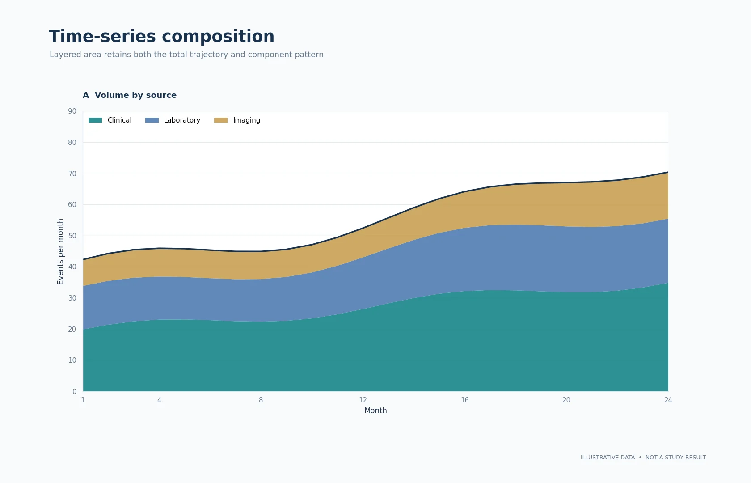Click the Illustrative Data footer note
The image size is (751, 483).
coord(643,458)
